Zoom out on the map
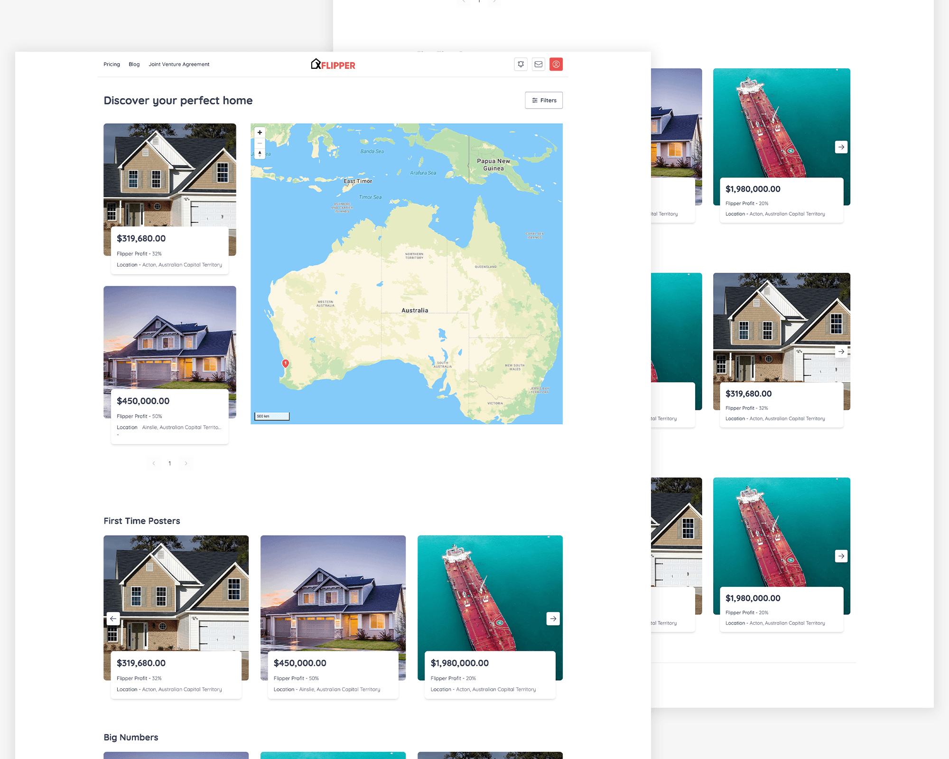 point(260,143)
